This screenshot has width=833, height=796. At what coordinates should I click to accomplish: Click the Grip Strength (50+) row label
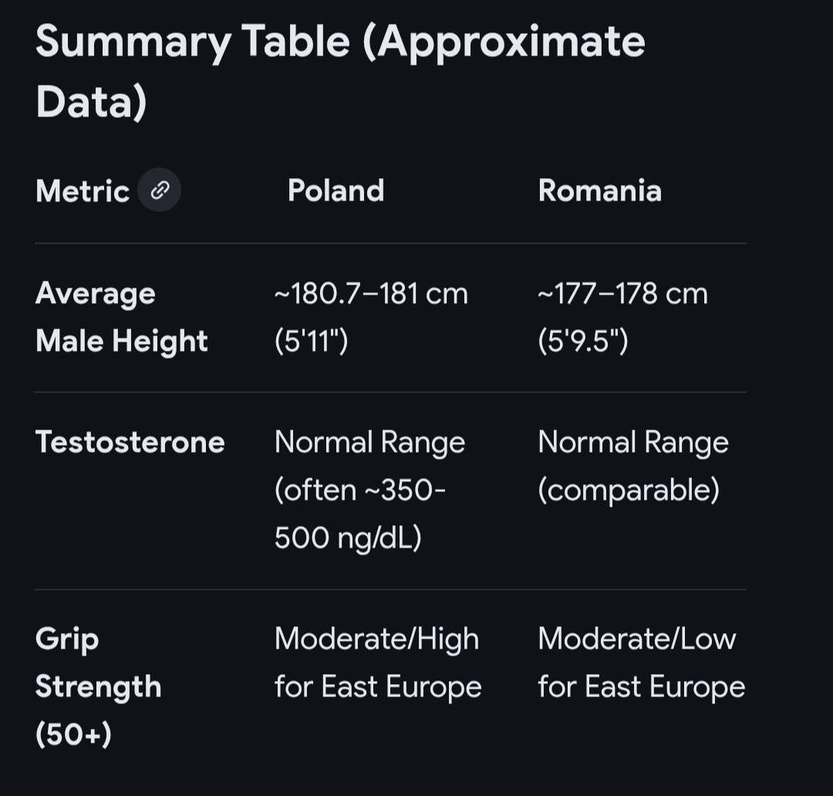pos(98,686)
